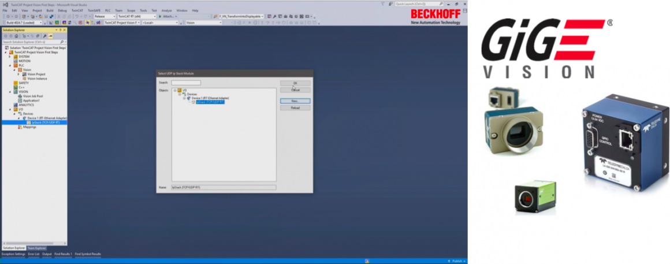This screenshot has width=670, height=264.
Task: Open the TwinSAFE menu
Action: pyautogui.click(x=94, y=10)
